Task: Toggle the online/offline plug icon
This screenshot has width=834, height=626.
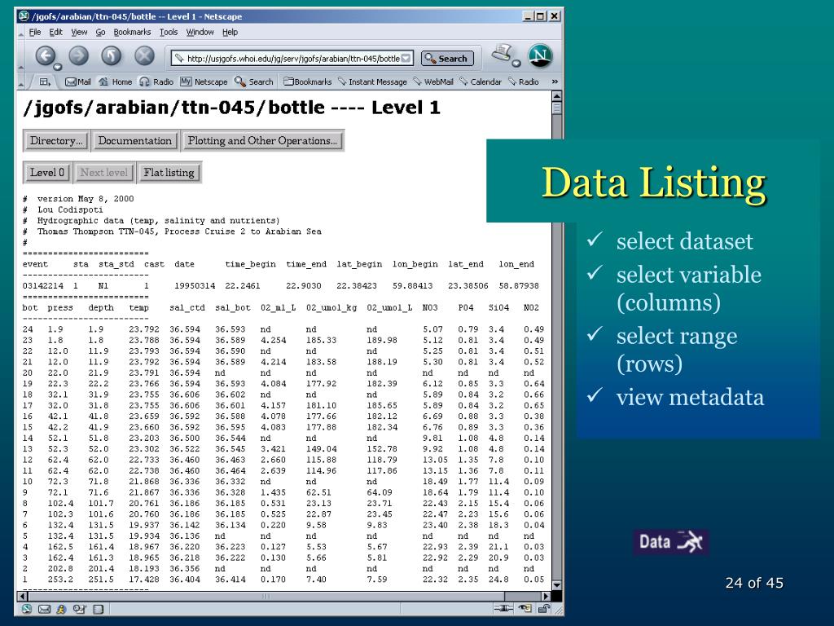Action: [503, 608]
